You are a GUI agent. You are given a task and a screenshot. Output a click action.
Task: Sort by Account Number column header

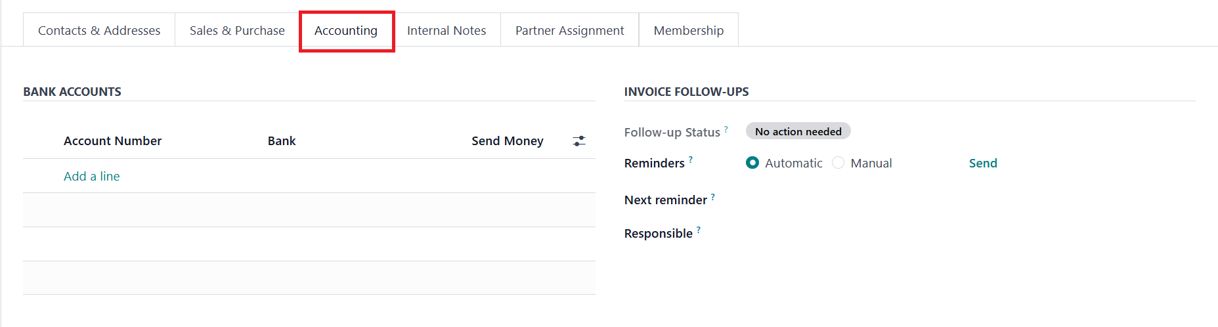(112, 141)
